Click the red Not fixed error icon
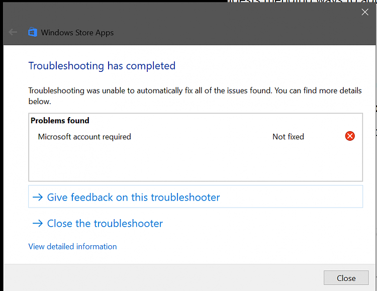 tap(350, 136)
